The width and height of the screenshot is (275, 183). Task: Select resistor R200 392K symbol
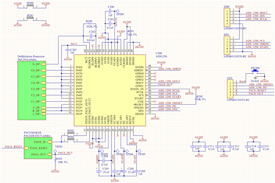tap(89, 23)
